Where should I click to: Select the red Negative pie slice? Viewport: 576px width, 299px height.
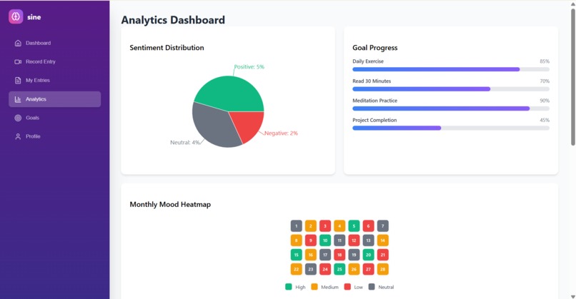pos(250,125)
